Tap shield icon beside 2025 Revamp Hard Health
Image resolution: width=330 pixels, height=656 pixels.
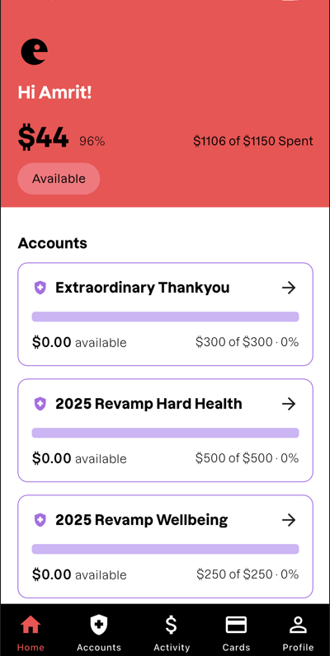tap(40, 404)
